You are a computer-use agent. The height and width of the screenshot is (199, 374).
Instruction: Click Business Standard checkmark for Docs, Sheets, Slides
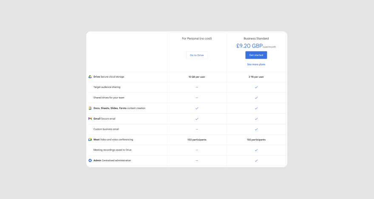click(256, 108)
